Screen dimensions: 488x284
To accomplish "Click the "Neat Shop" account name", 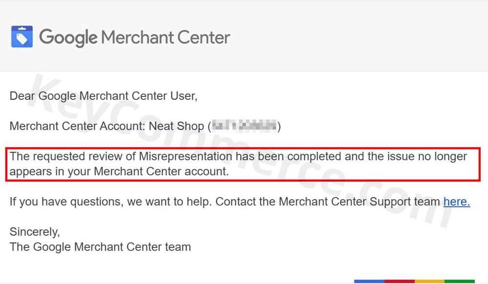I will click(x=176, y=126).
